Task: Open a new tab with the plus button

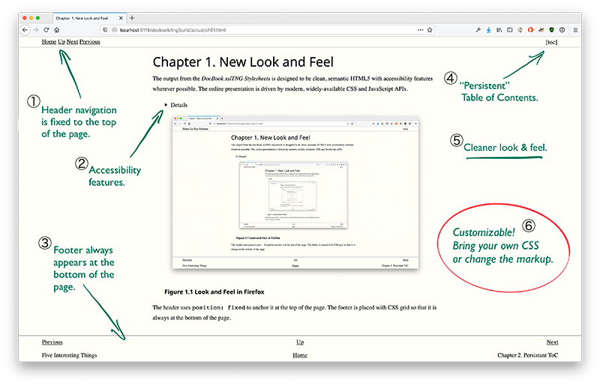Action: 132,18
